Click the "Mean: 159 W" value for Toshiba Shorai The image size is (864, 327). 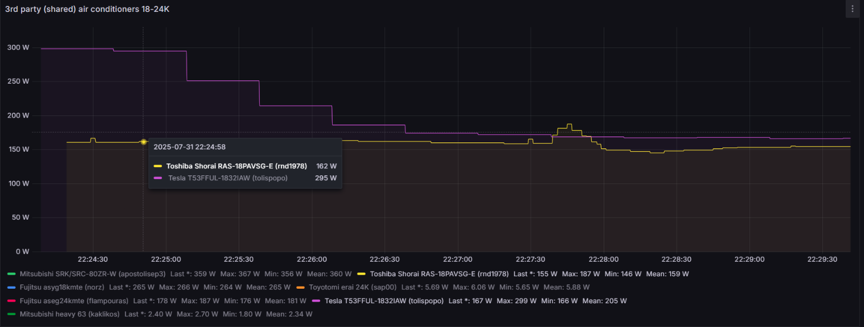pos(667,274)
